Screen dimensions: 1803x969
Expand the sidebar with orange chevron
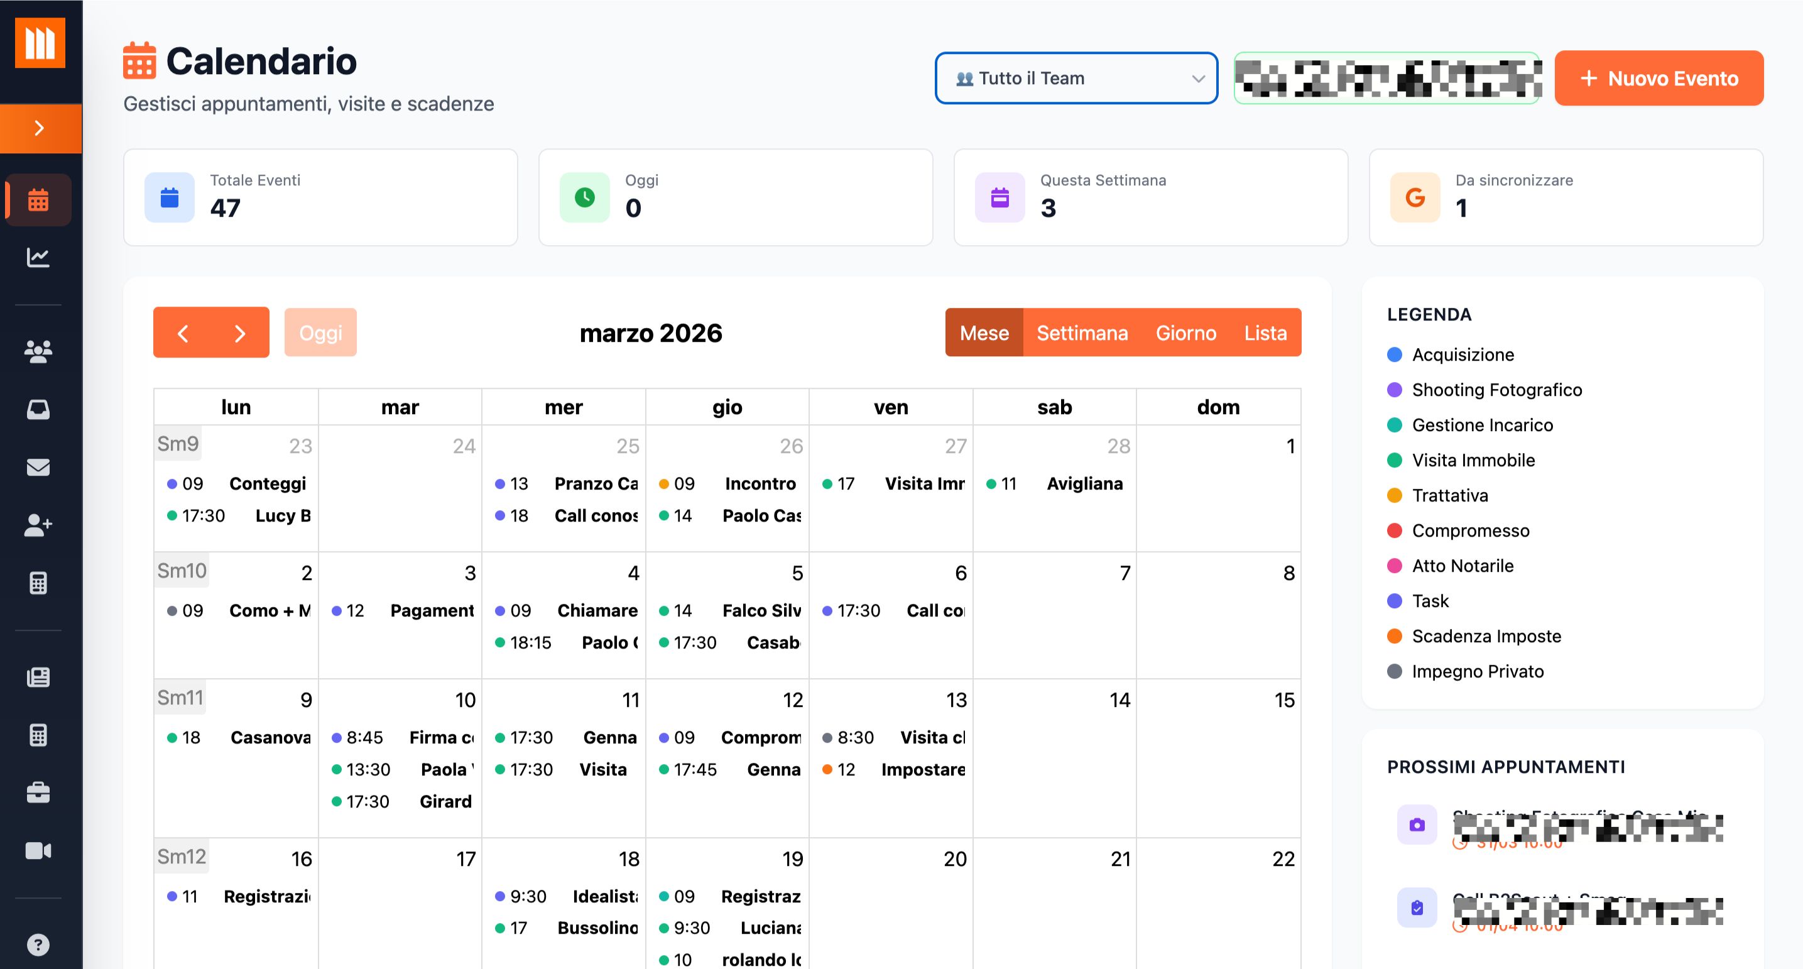tap(40, 128)
